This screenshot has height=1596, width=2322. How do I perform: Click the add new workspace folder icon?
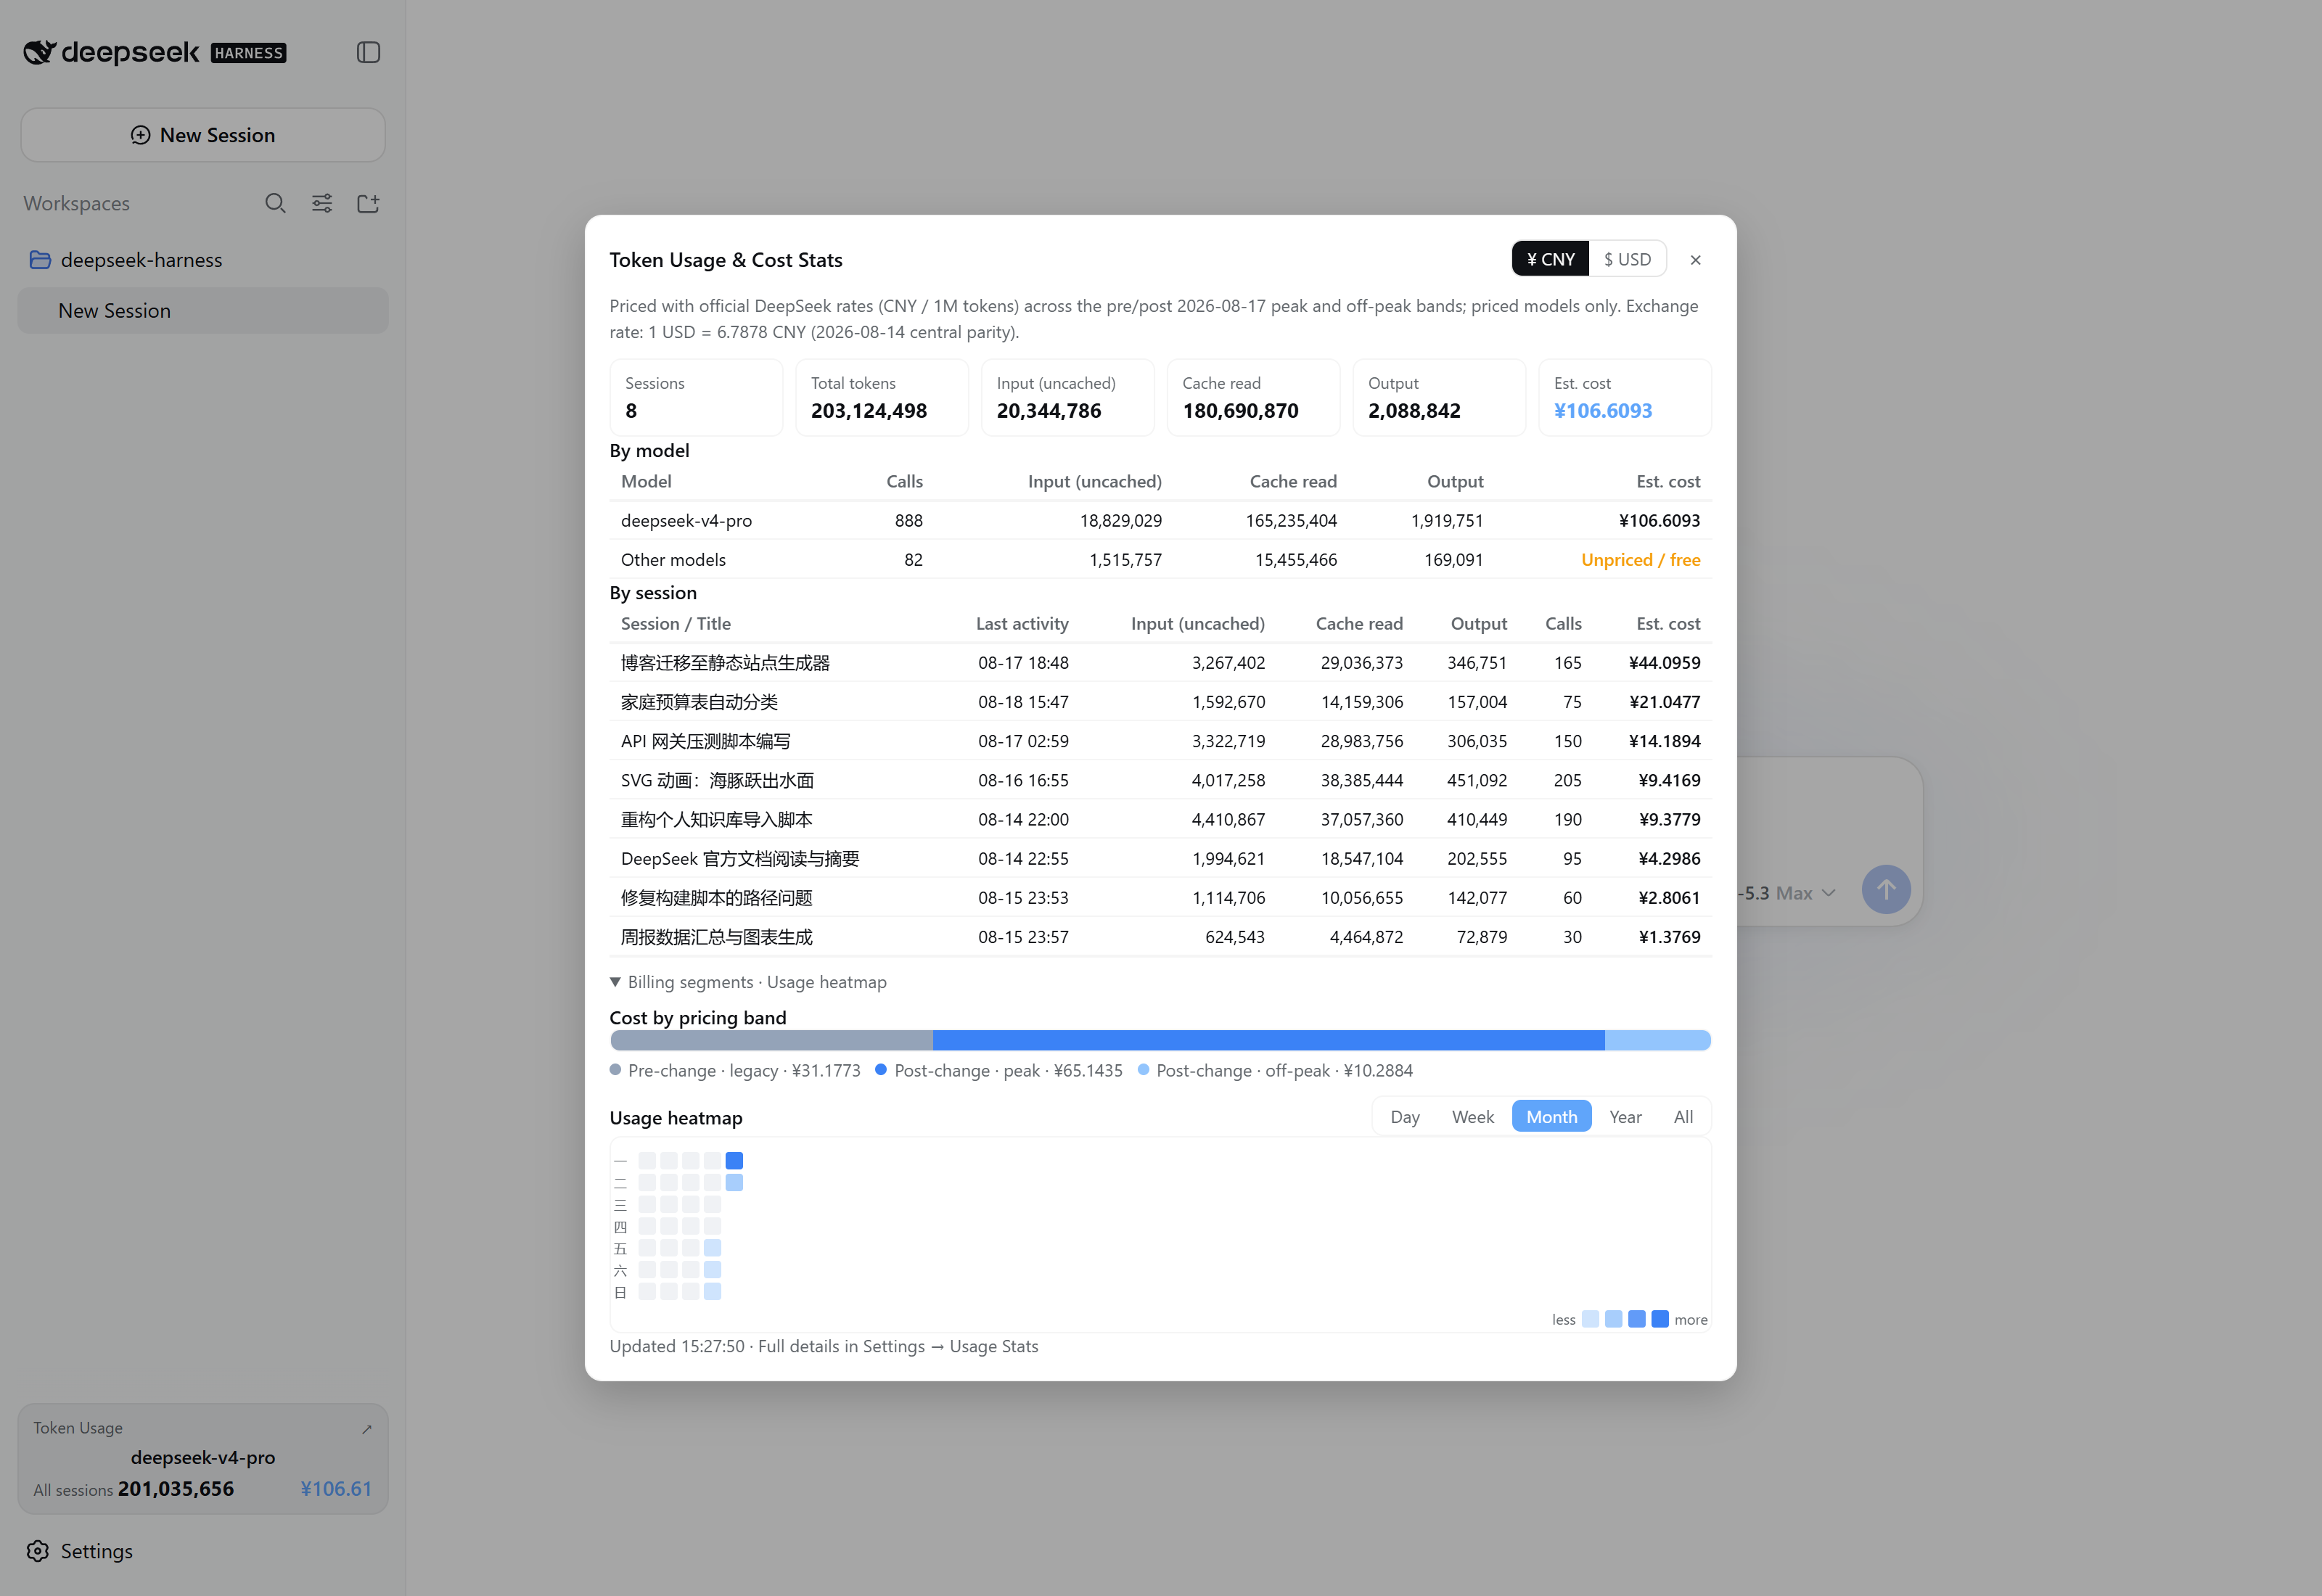coord(368,203)
